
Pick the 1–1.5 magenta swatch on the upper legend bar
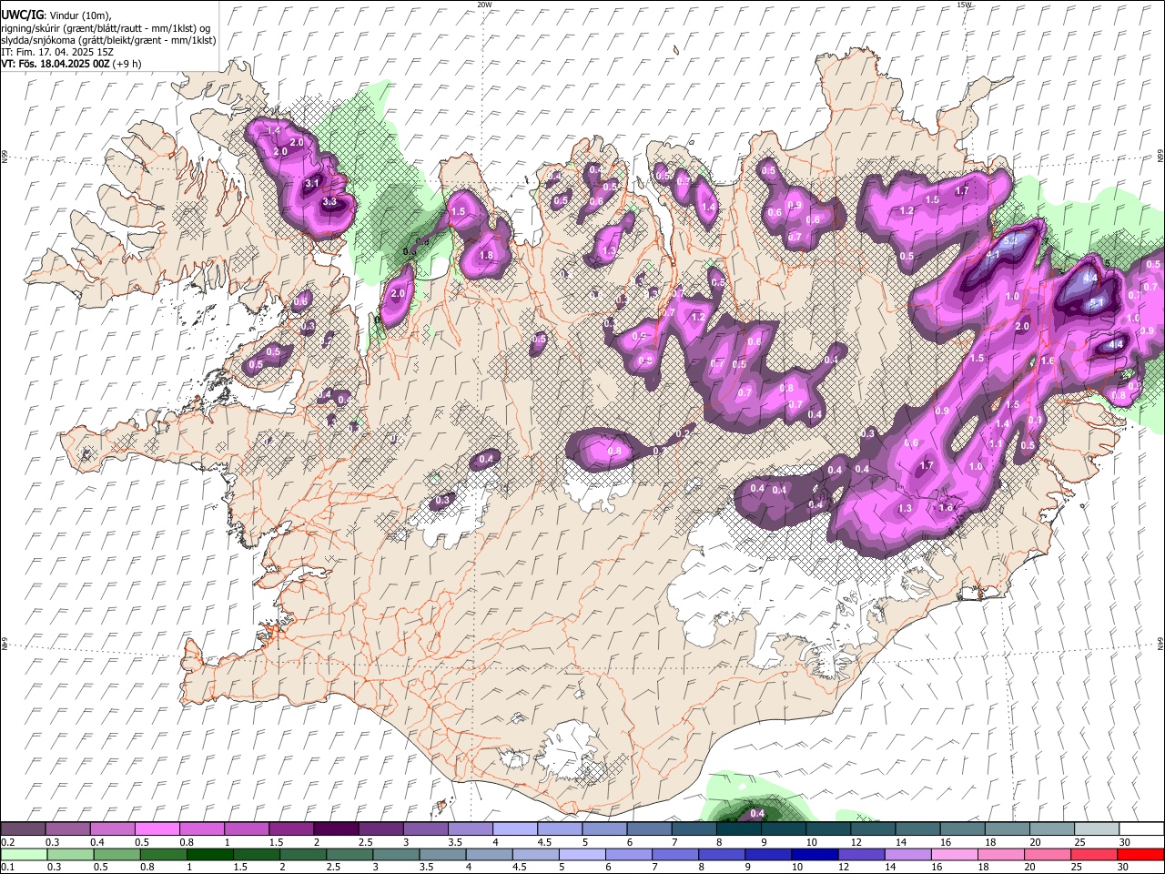coord(247,828)
